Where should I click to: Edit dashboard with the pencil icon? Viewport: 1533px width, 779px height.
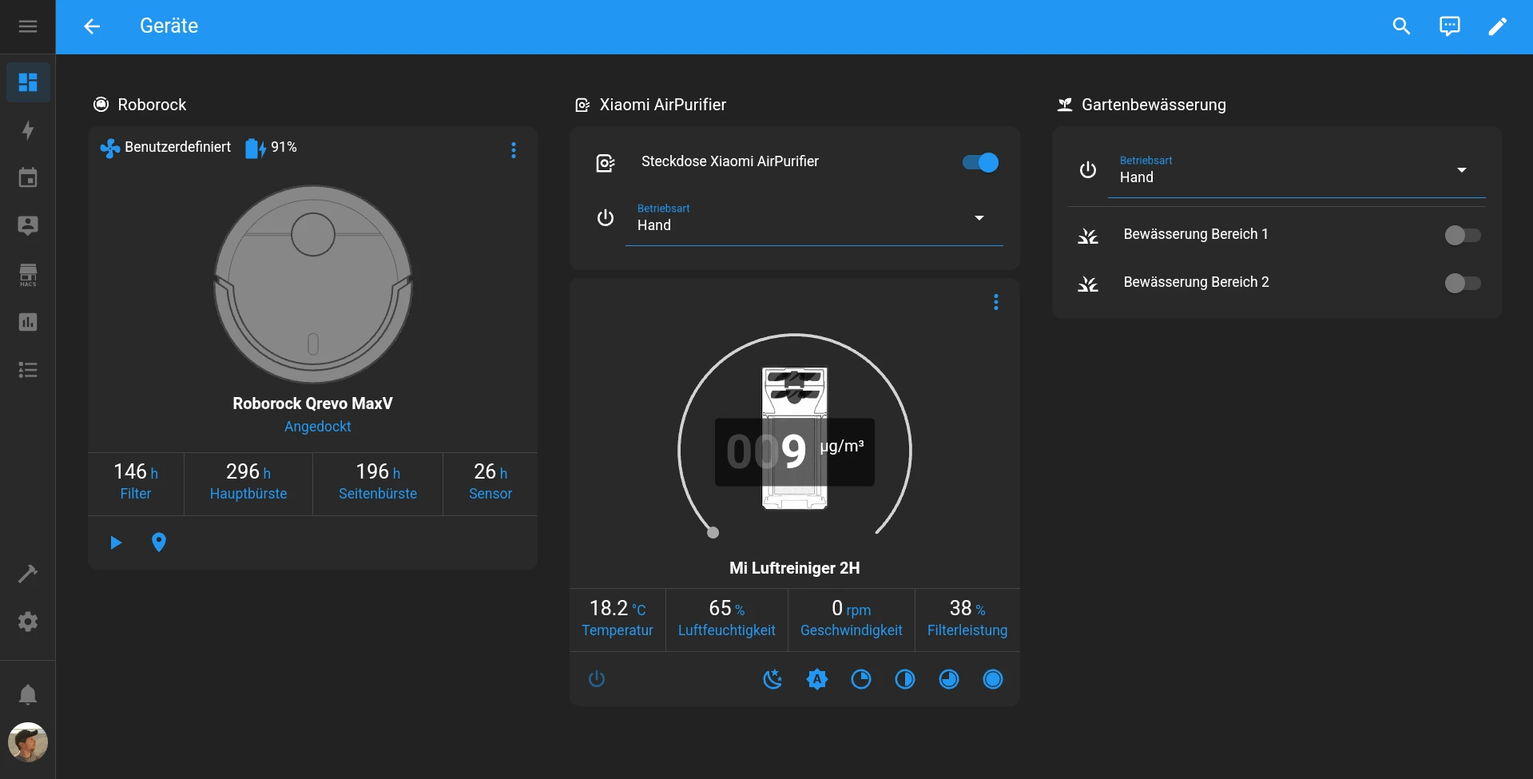click(x=1497, y=26)
